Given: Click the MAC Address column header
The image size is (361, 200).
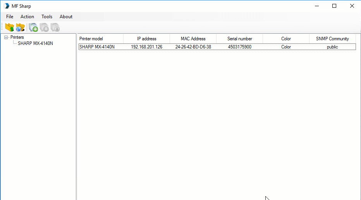Looking at the screenshot, I should [x=193, y=39].
